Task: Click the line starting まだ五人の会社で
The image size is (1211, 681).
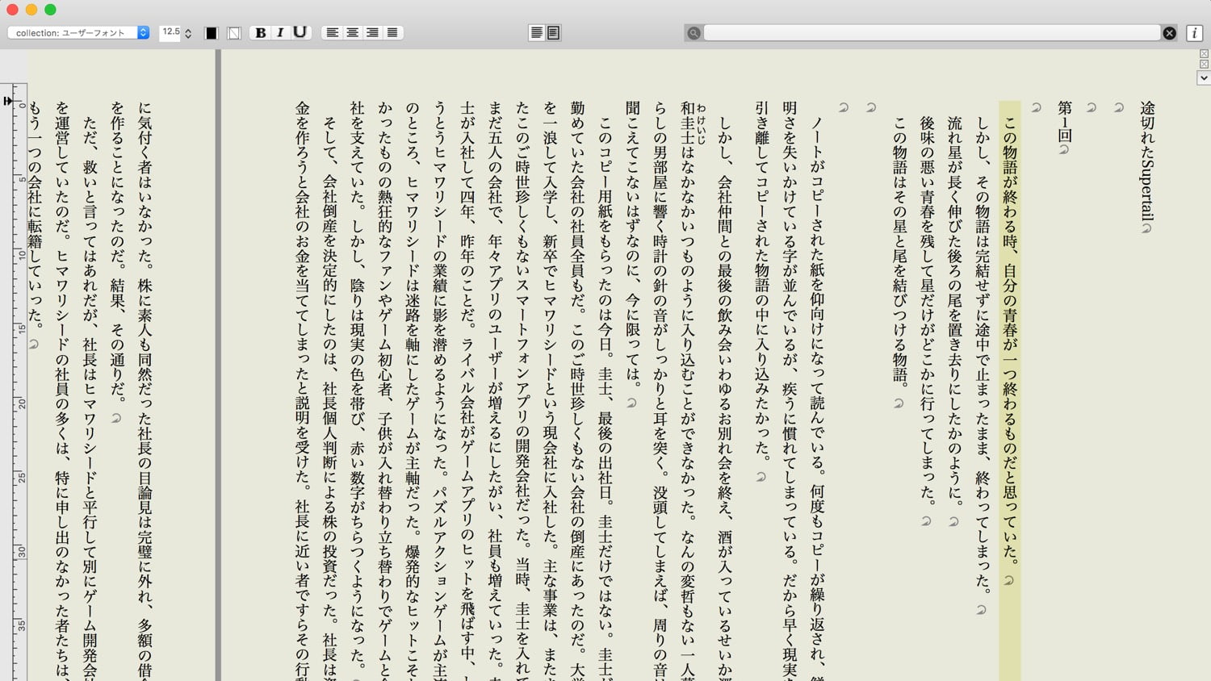Action: 495,391
